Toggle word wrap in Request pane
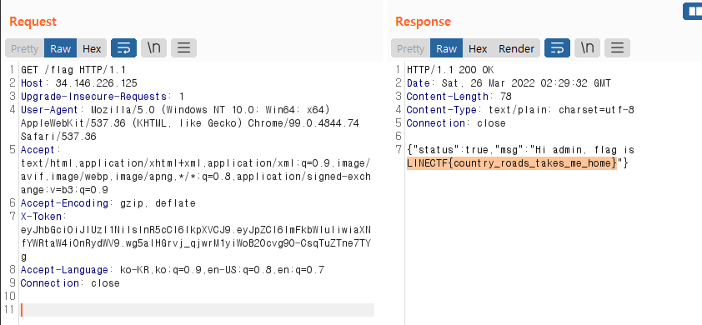This screenshot has width=702, height=325. pos(123,47)
